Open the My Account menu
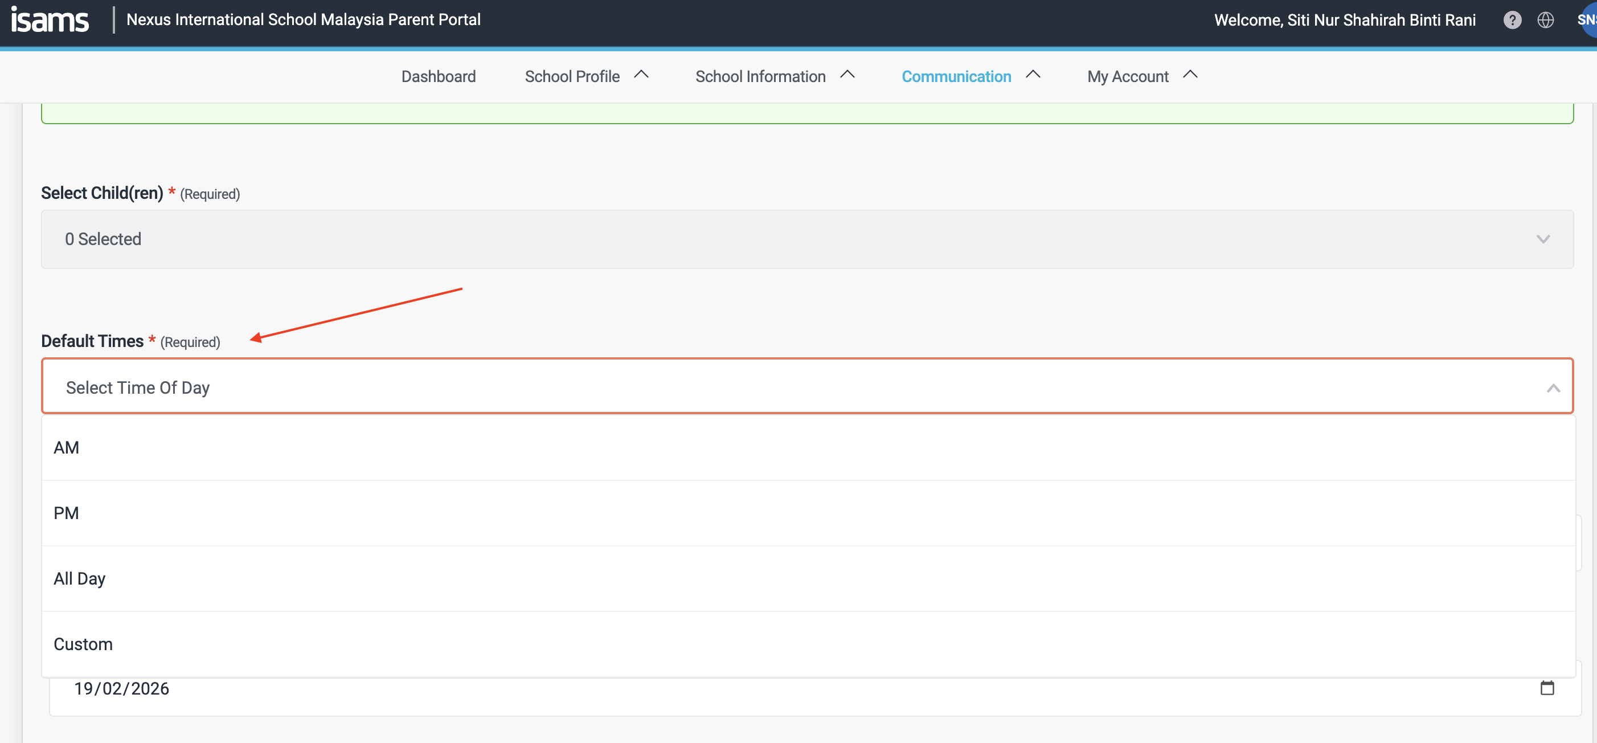Viewport: 1597px width, 743px height. pos(1127,76)
